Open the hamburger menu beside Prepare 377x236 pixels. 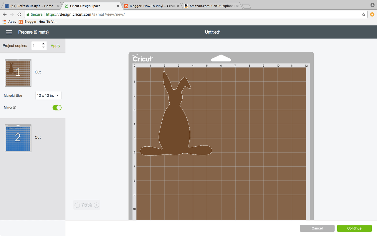[9, 32]
